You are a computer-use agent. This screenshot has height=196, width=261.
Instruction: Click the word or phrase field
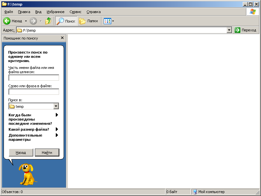pyautogui.click(x=34, y=92)
